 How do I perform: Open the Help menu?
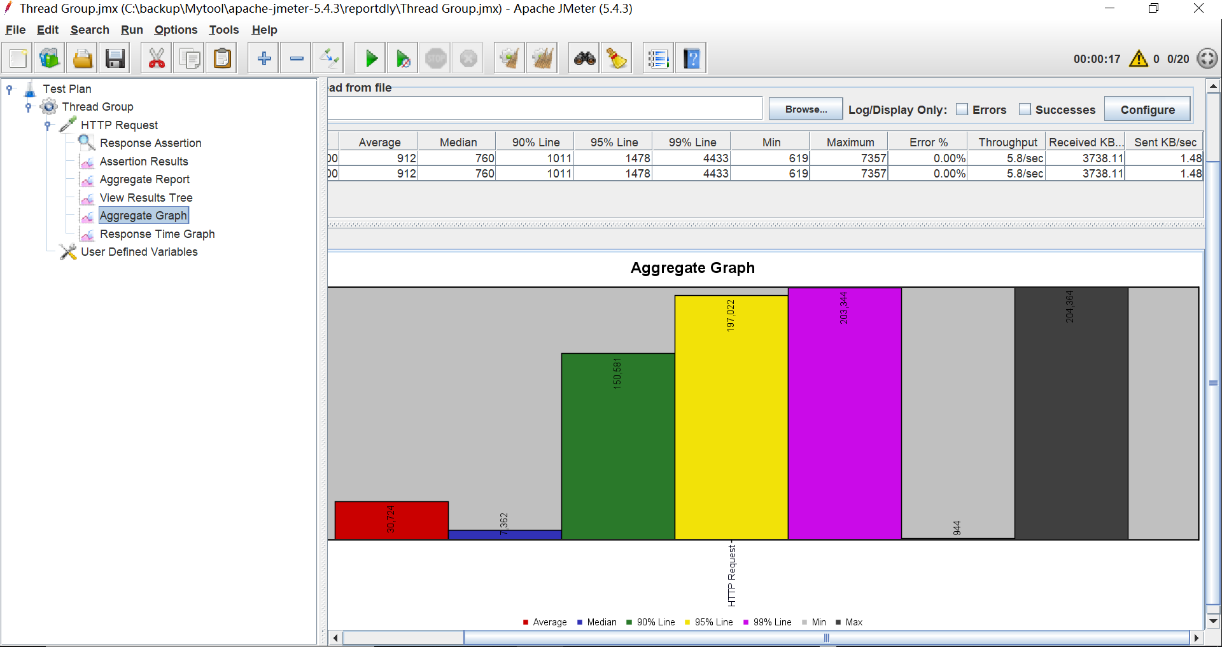click(264, 30)
